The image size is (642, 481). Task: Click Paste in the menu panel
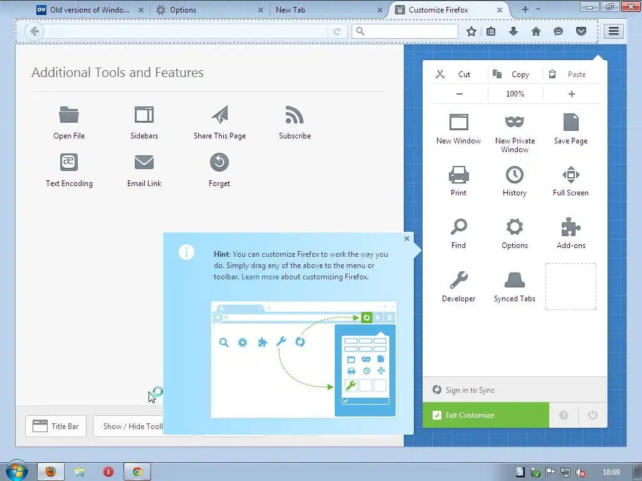tap(572, 74)
